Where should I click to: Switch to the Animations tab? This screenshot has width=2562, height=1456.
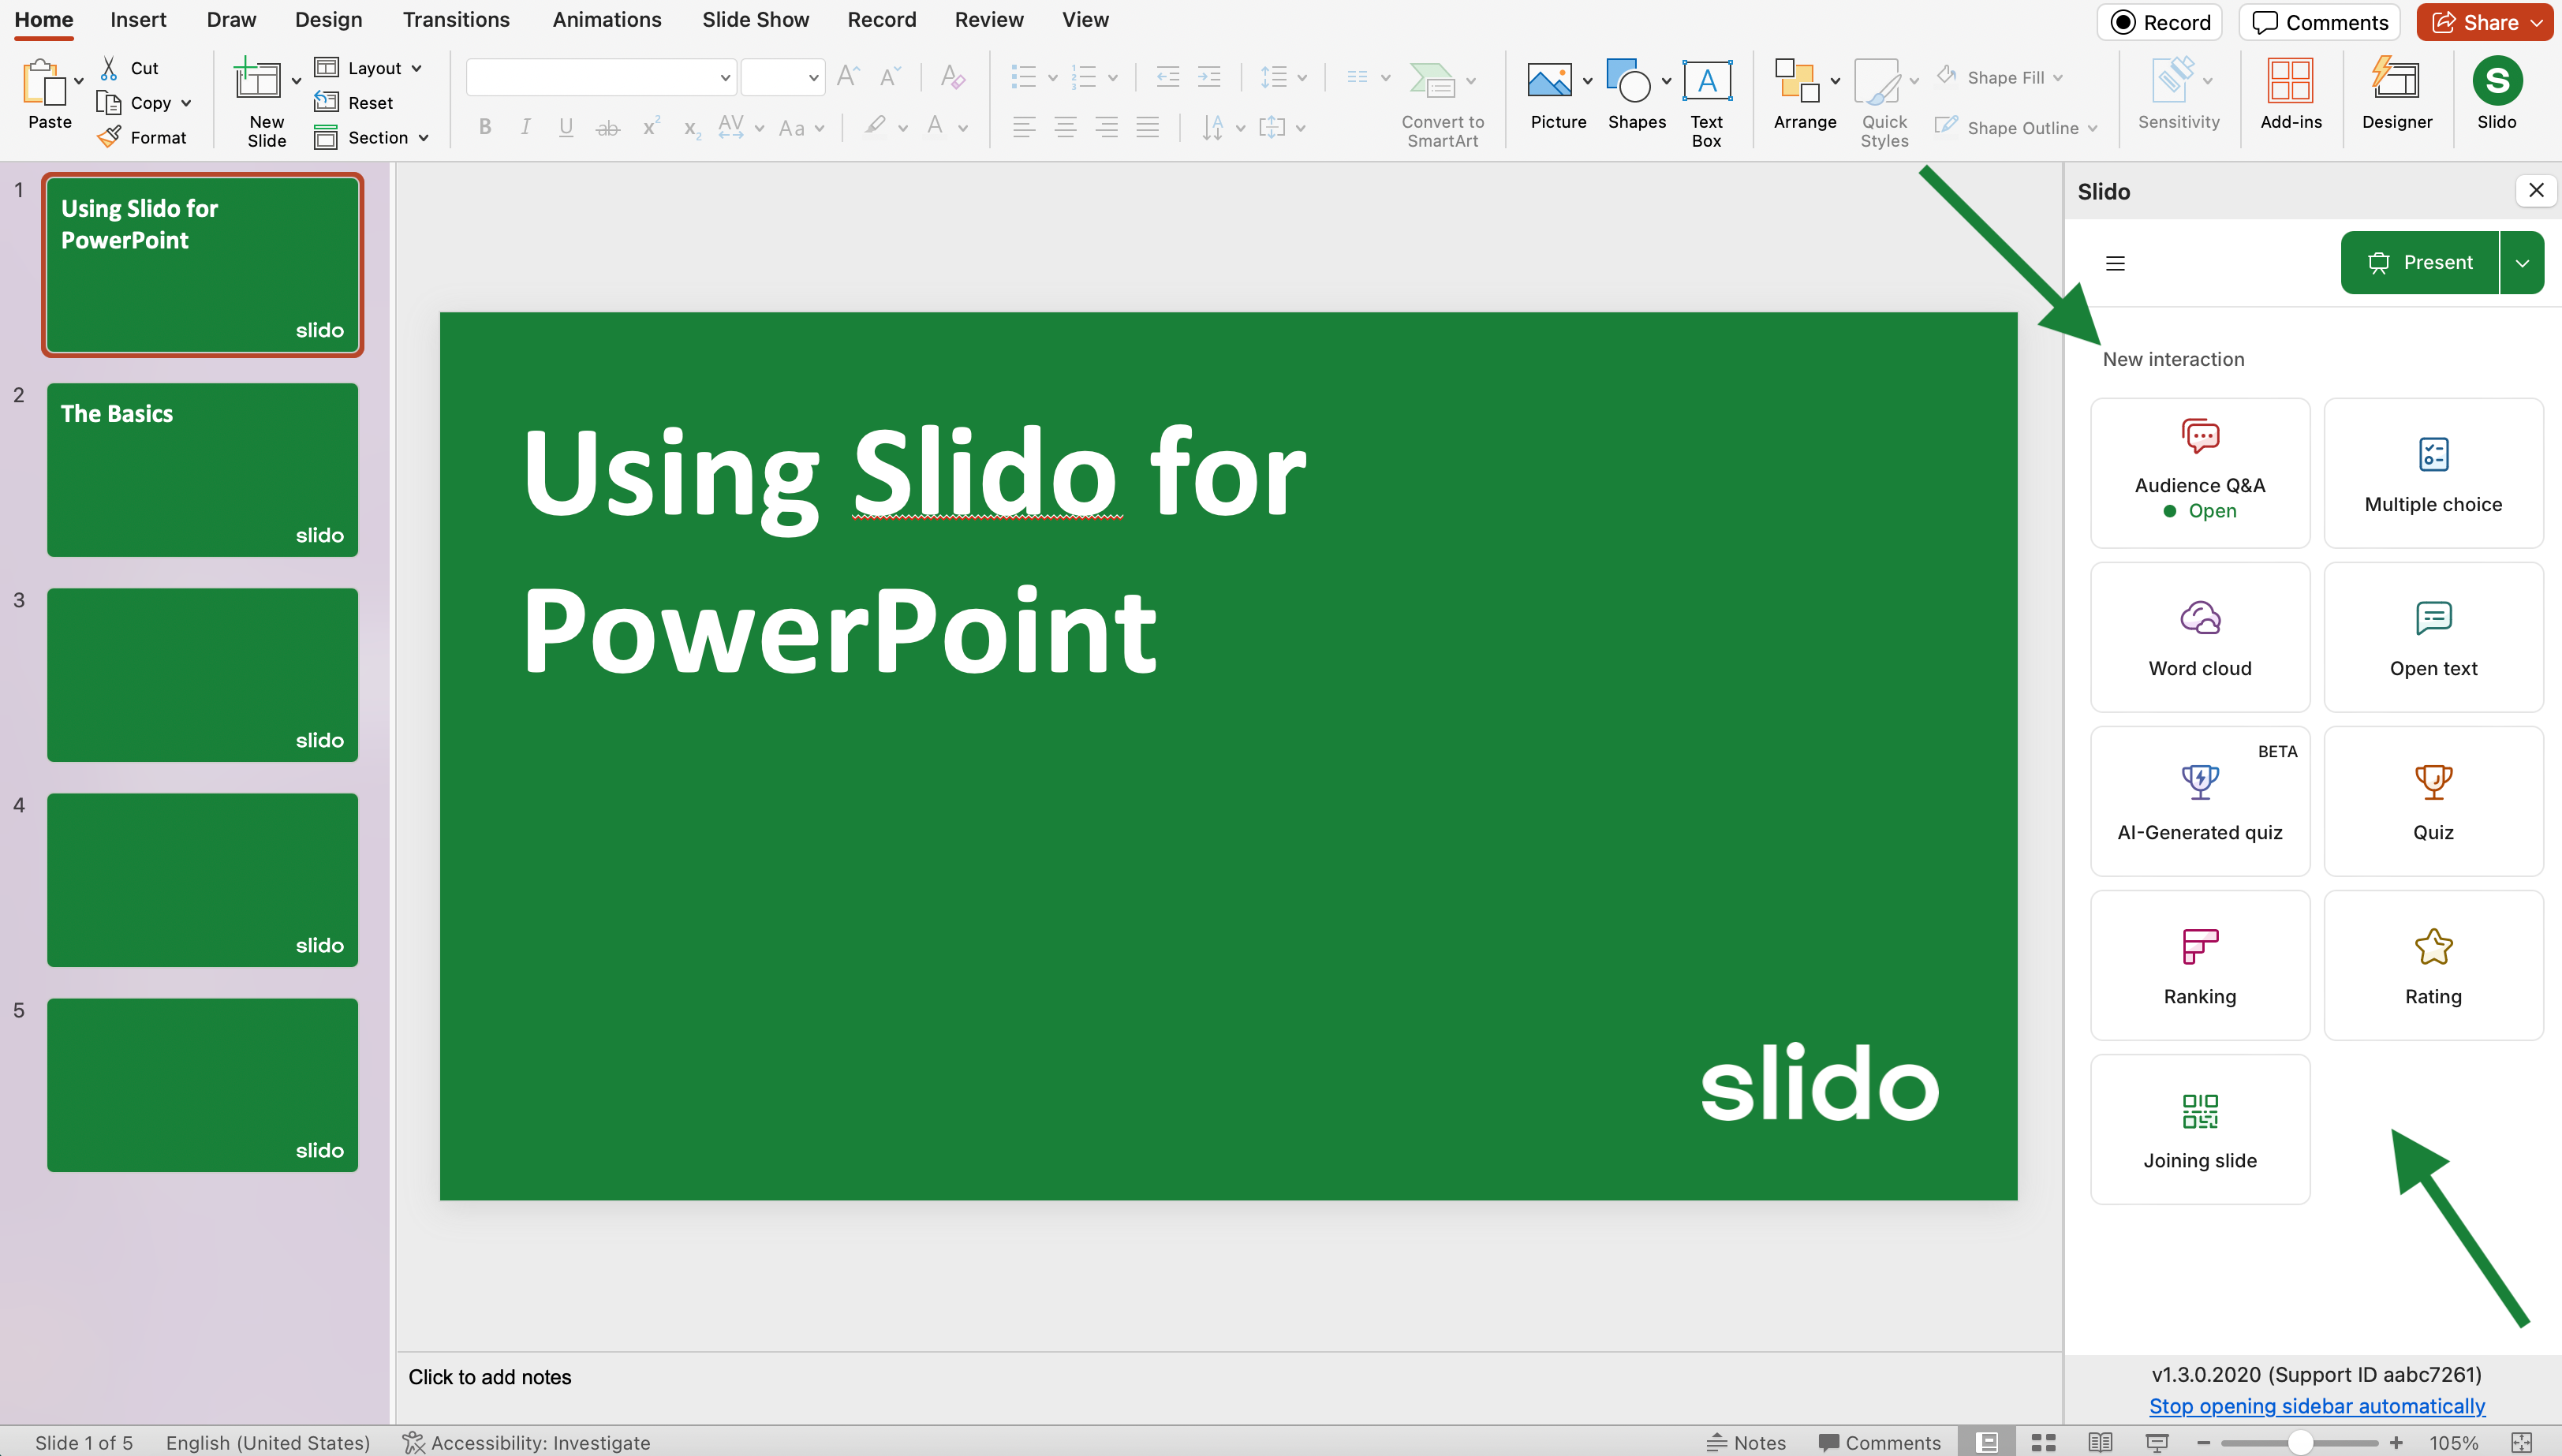(607, 20)
